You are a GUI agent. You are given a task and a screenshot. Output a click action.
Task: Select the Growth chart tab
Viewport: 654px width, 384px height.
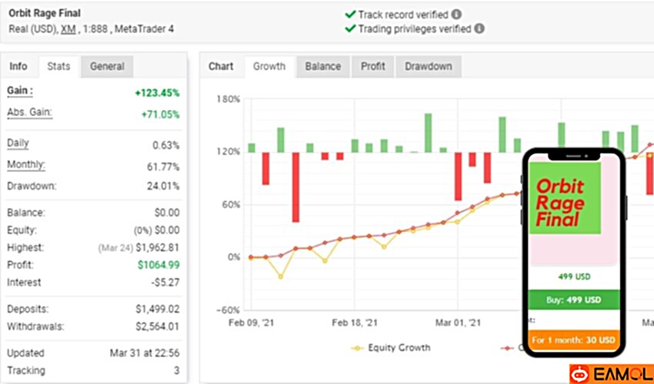269,66
